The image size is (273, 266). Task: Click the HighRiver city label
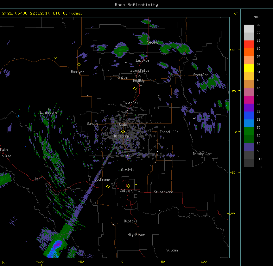136,235
